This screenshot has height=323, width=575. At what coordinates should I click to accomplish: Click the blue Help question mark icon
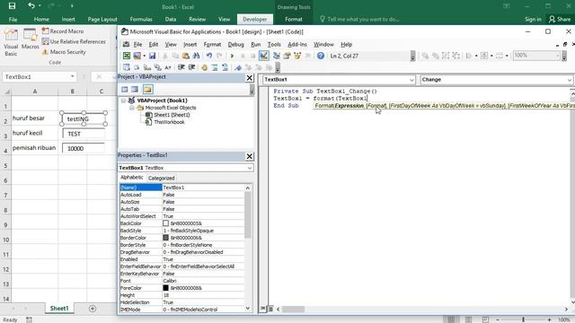point(321,56)
